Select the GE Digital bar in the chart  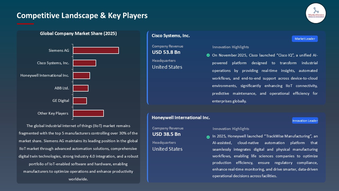(x=80, y=101)
